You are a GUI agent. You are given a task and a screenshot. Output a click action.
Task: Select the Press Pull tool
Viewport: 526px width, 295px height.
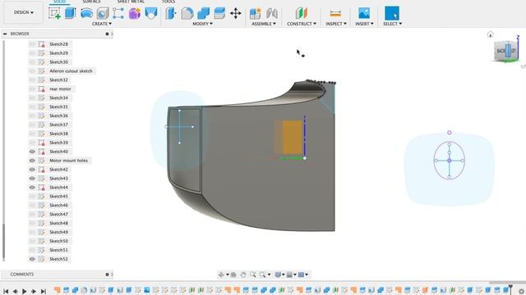tap(170, 13)
